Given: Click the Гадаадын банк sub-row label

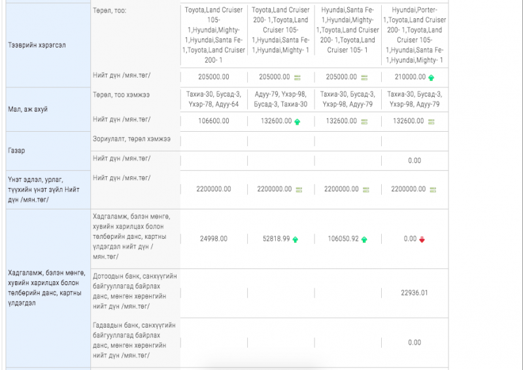Looking at the screenshot, I should pyautogui.click(x=134, y=340).
